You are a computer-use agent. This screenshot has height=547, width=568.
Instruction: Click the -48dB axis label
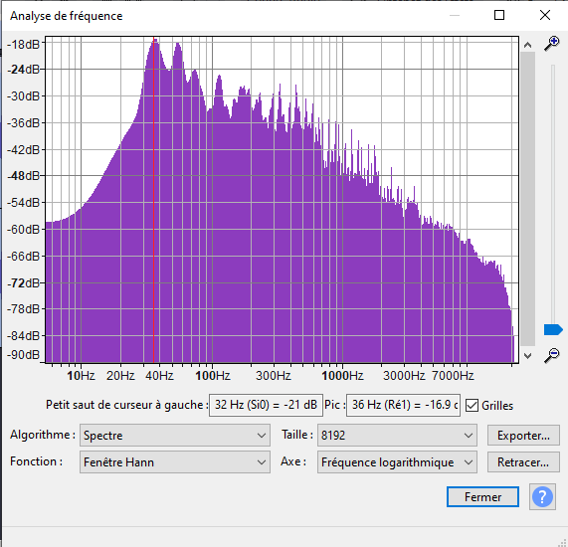(x=24, y=176)
